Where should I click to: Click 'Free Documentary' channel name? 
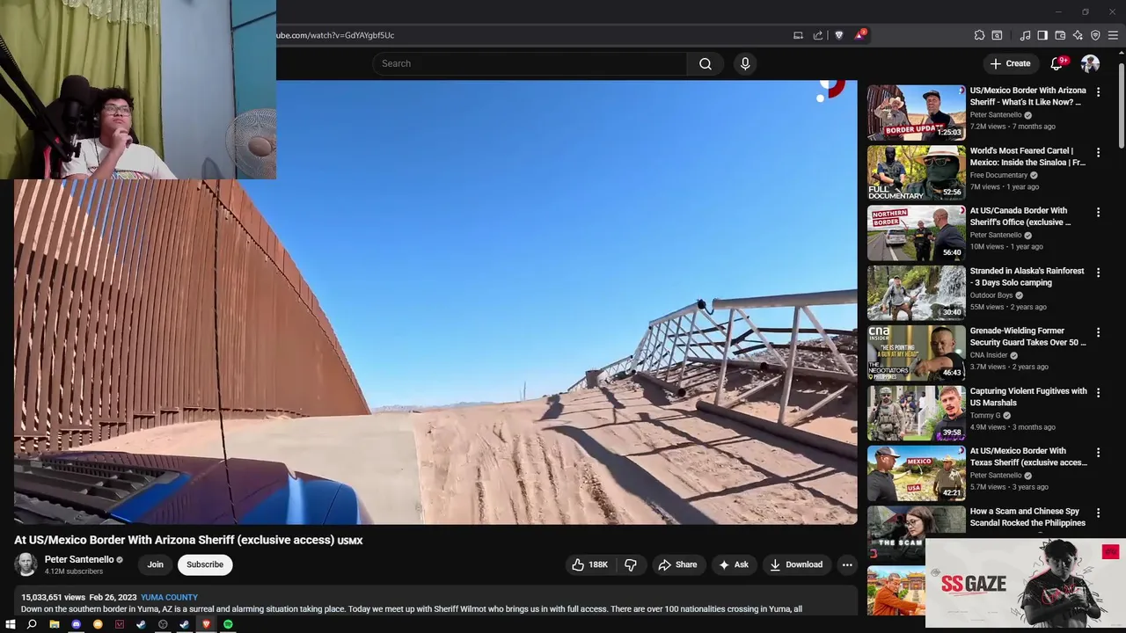coord(998,175)
